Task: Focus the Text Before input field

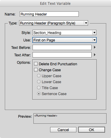Action: [62, 47]
